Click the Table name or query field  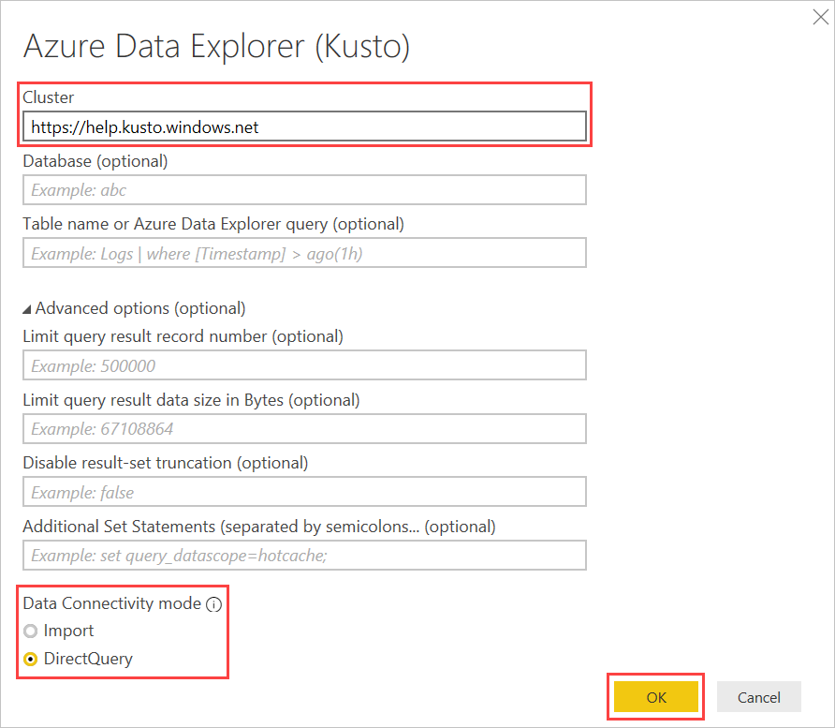coord(304,253)
